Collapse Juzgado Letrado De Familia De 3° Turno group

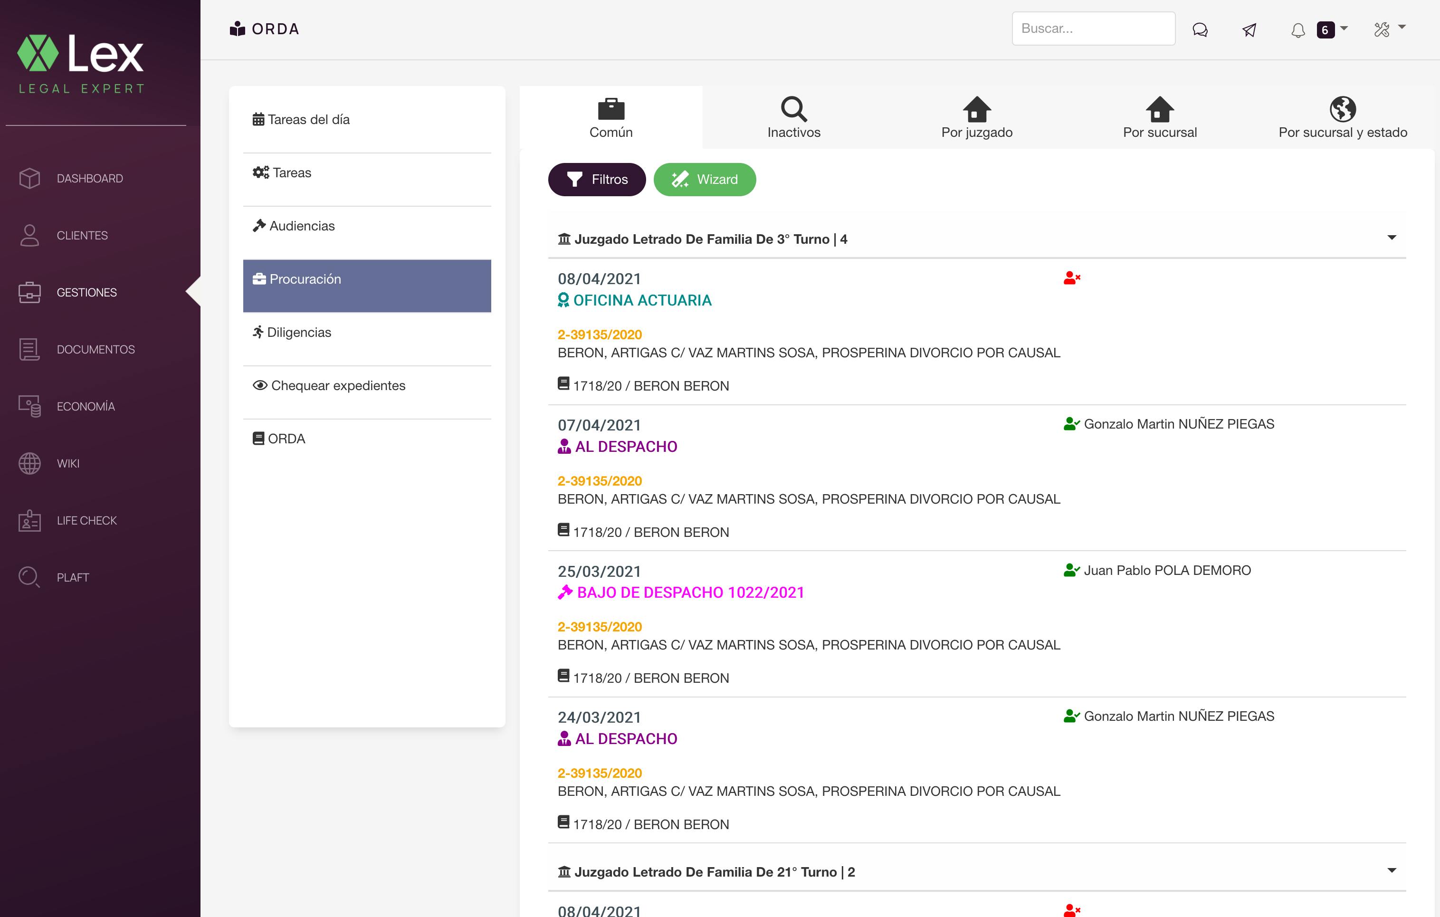click(x=1392, y=238)
